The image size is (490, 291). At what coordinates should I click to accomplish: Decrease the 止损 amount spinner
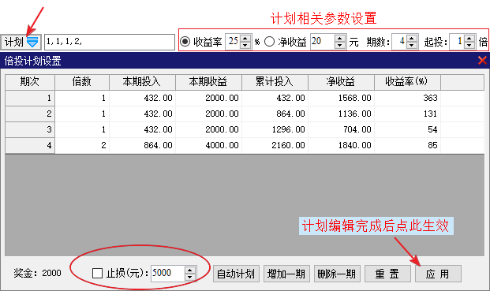pos(189,278)
